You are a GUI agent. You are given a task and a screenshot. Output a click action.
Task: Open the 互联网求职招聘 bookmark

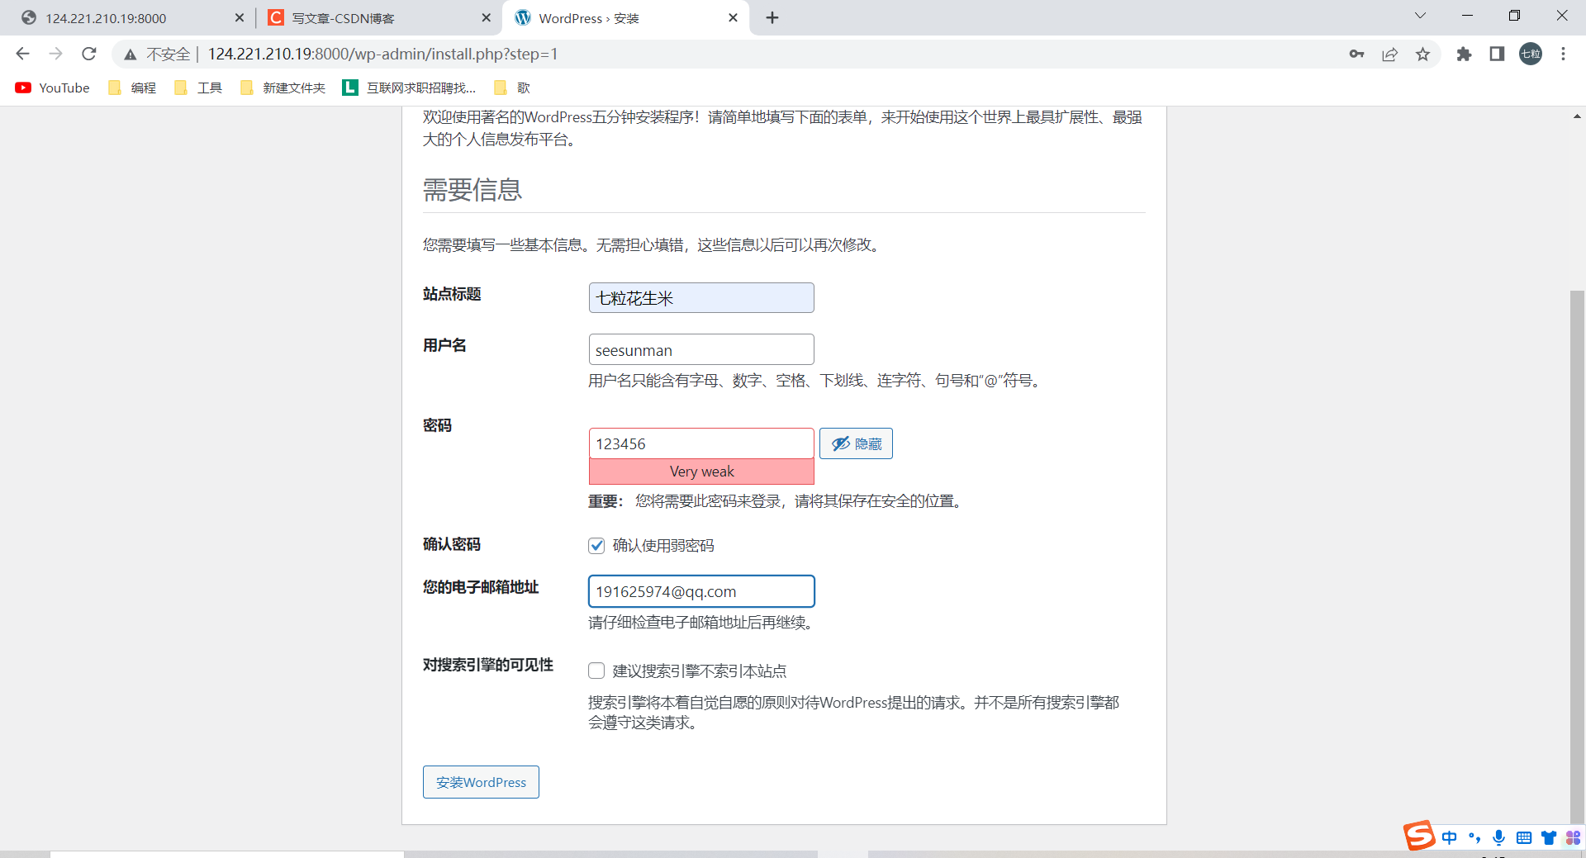click(410, 88)
